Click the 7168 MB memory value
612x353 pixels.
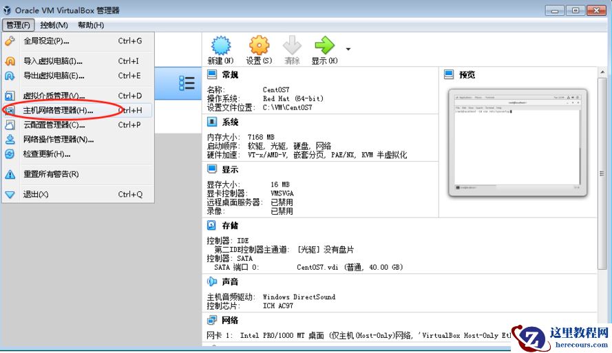[261, 138]
